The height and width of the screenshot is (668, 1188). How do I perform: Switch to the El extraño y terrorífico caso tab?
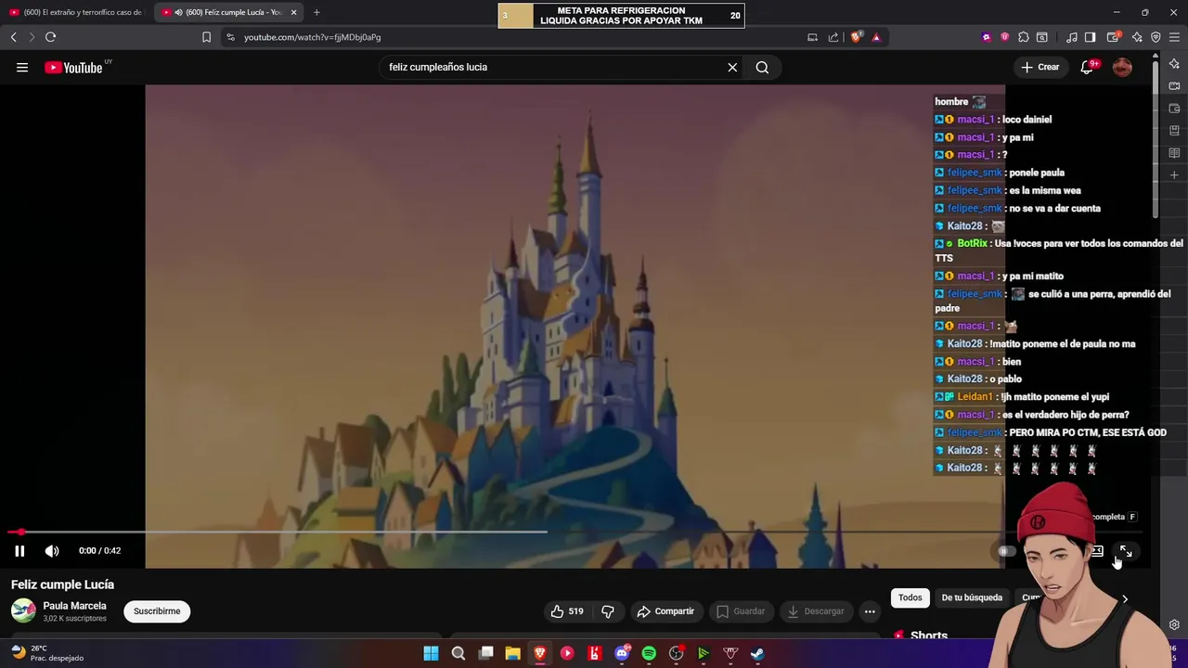[76, 12]
